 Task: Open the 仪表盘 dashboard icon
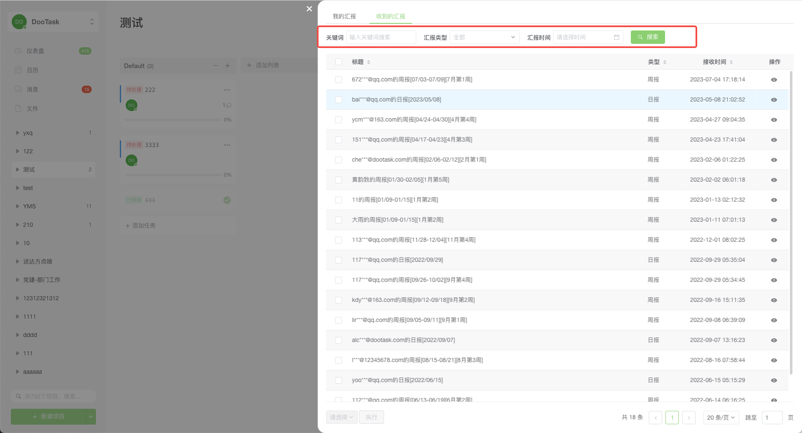pos(18,51)
